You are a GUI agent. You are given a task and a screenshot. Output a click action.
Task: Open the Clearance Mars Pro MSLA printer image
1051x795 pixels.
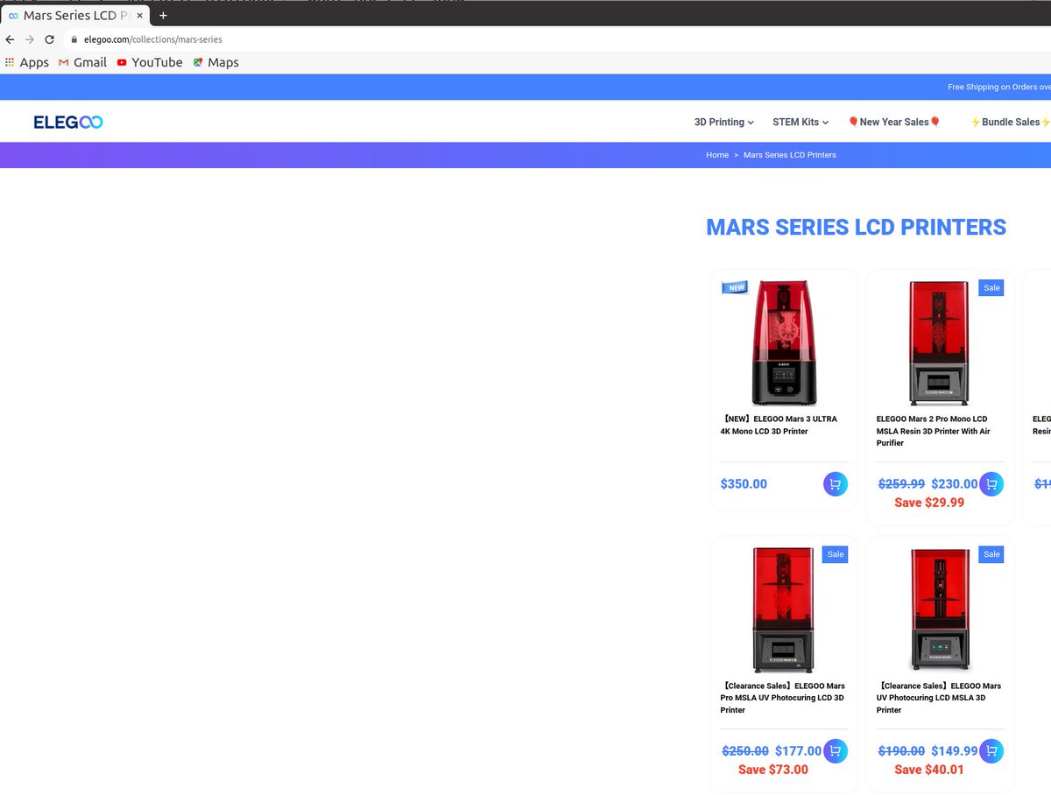click(x=783, y=609)
